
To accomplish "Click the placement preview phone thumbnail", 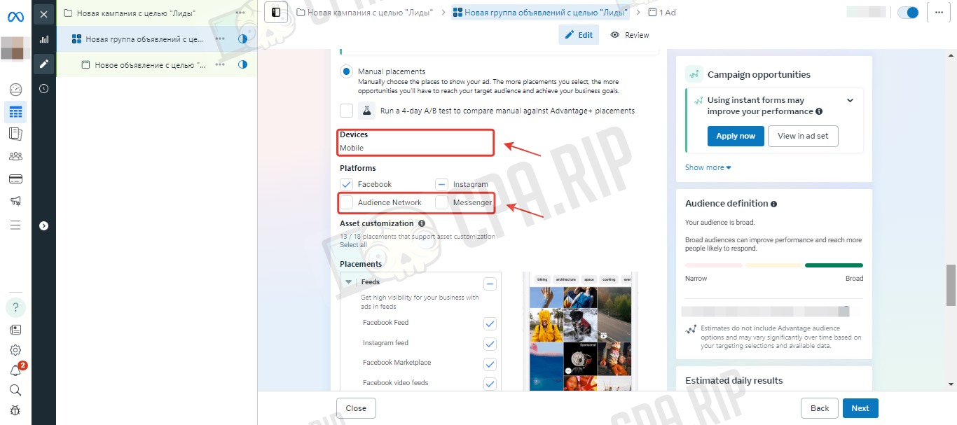I will pos(581,331).
